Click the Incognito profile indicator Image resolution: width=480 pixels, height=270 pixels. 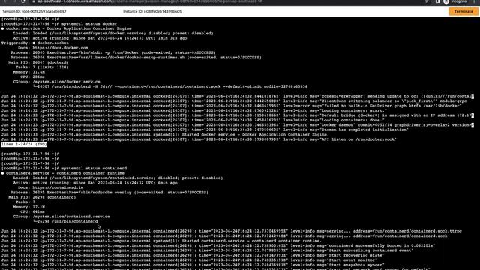click(x=456, y=1)
